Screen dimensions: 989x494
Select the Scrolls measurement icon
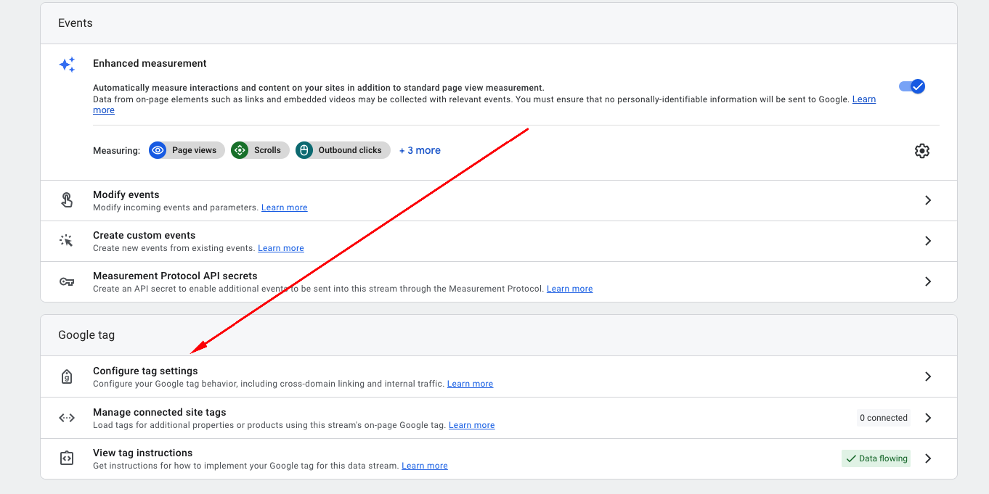click(240, 150)
